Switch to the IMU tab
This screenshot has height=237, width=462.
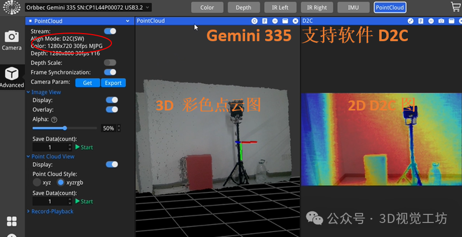coord(353,8)
